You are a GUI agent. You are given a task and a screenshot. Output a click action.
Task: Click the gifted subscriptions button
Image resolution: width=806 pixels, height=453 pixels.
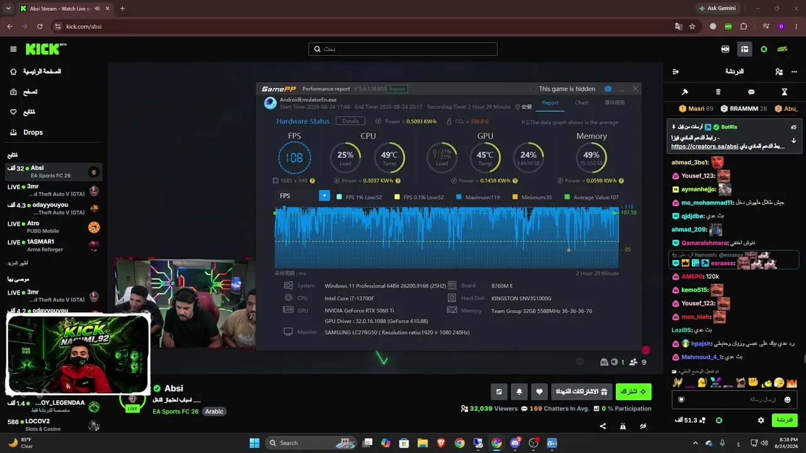(x=581, y=391)
